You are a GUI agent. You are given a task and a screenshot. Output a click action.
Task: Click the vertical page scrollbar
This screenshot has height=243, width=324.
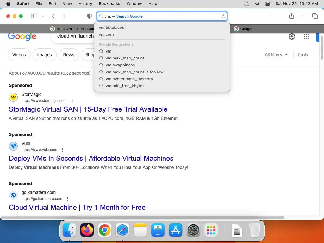(x=322, y=47)
